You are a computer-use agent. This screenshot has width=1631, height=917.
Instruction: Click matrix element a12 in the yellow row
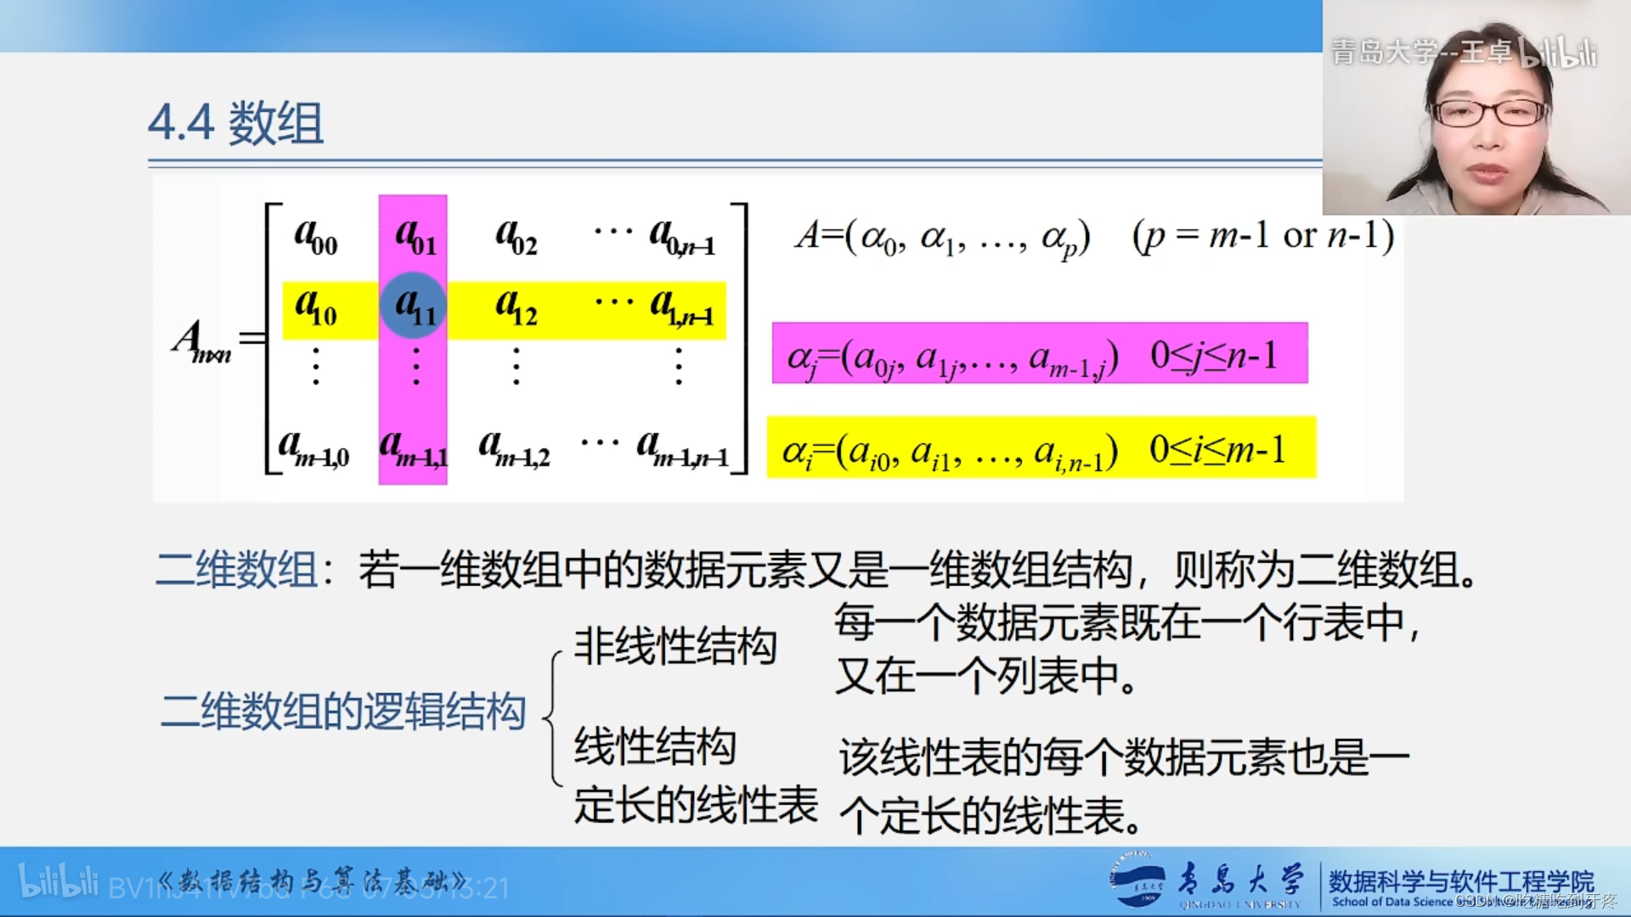[516, 307]
